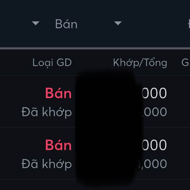
Task: Click the first order's Đã khớp status
Action: (x=47, y=112)
